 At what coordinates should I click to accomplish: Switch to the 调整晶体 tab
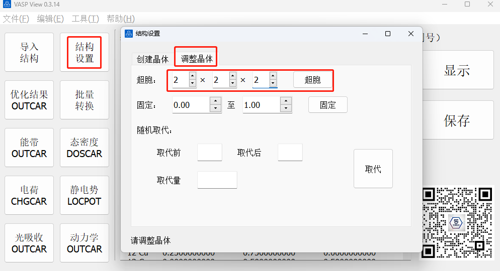tap(197, 59)
